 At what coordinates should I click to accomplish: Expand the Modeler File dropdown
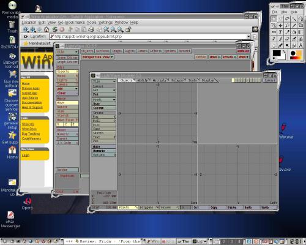click(x=104, y=81)
